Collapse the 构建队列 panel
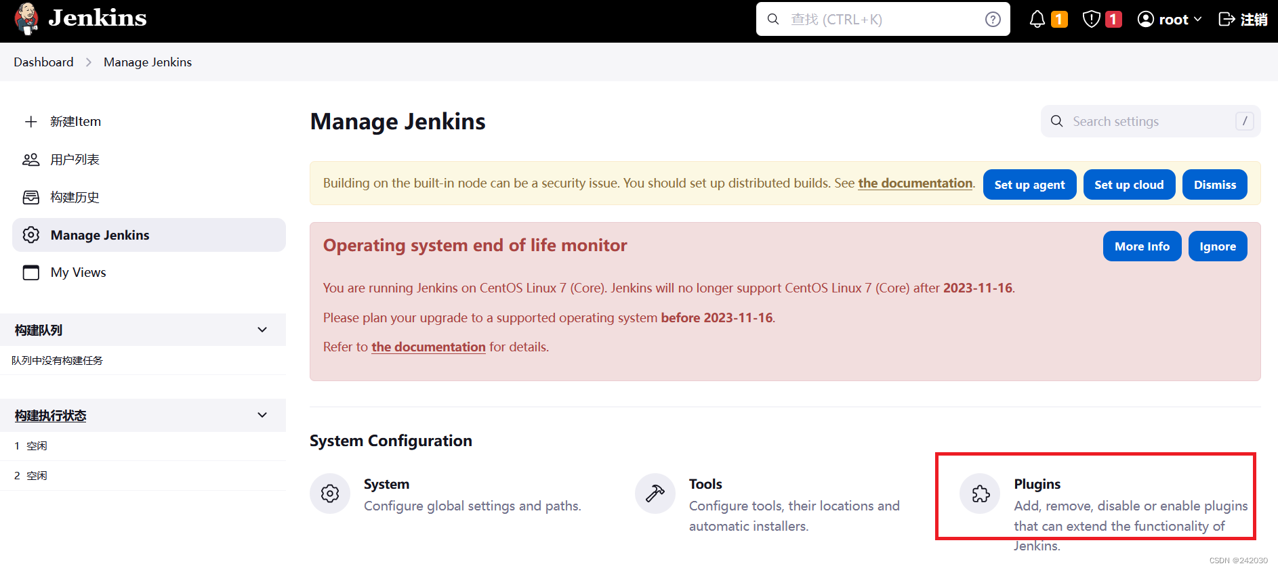This screenshot has height=570, width=1278. (x=262, y=330)
